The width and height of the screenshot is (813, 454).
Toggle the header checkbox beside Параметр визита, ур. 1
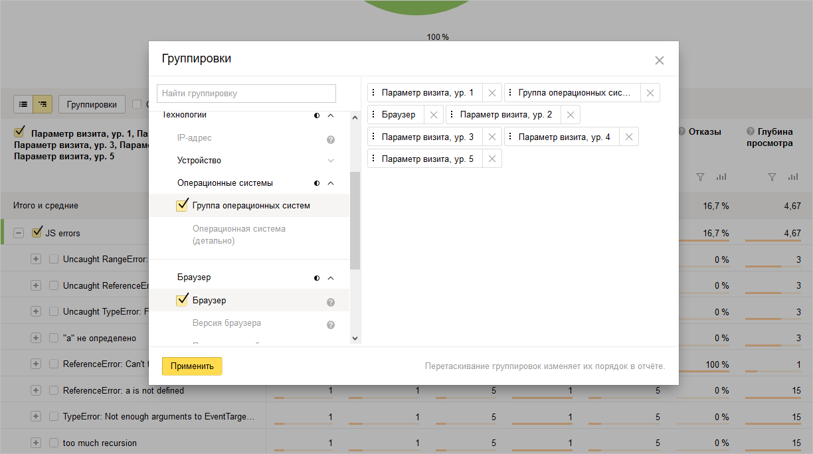click(19, 131)
